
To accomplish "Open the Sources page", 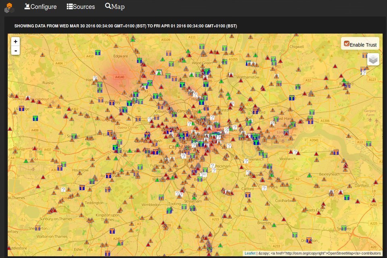I will click(81, 7).
